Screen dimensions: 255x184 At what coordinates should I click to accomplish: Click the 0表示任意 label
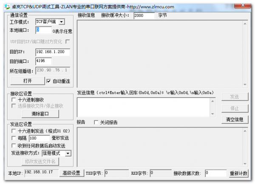(x=62, y=31)
